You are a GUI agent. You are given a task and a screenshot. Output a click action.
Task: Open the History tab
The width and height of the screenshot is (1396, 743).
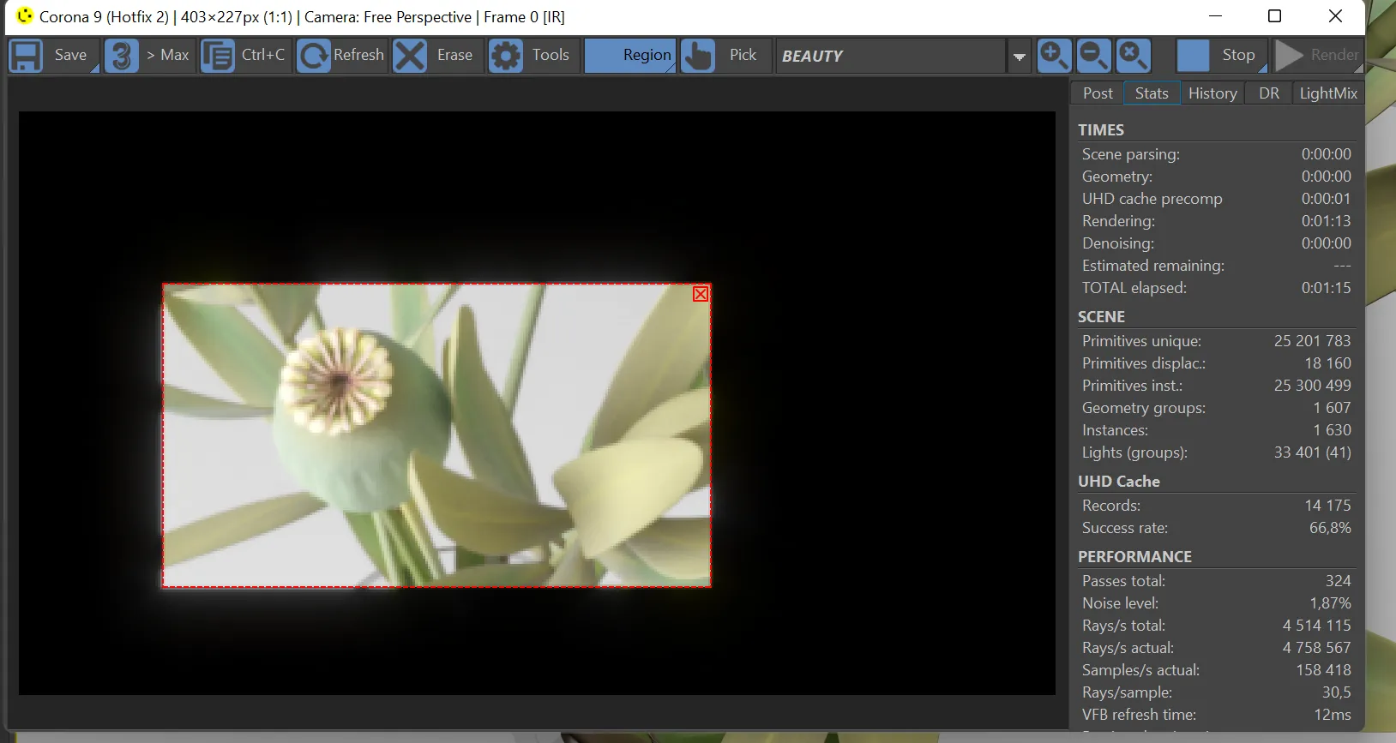pyautogui.click(x=1212, y=93)
